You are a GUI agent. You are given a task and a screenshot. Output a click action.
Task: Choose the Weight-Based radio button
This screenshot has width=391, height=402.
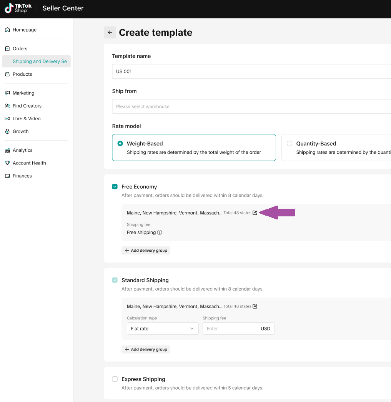point(120,144)
